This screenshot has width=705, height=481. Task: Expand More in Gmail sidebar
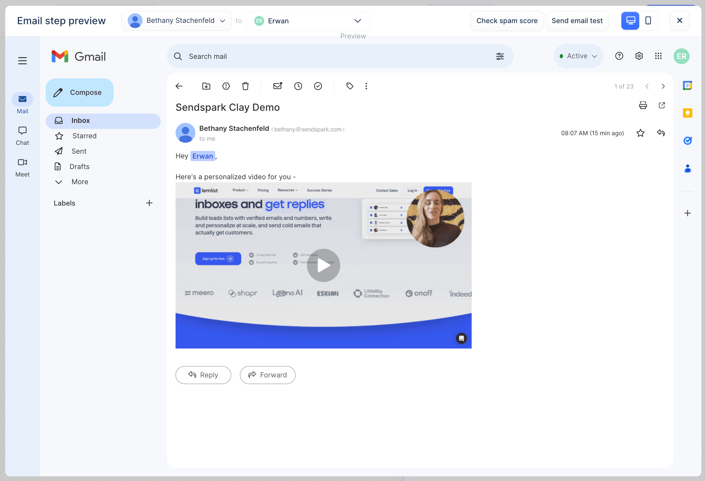(x=72, y=182)
